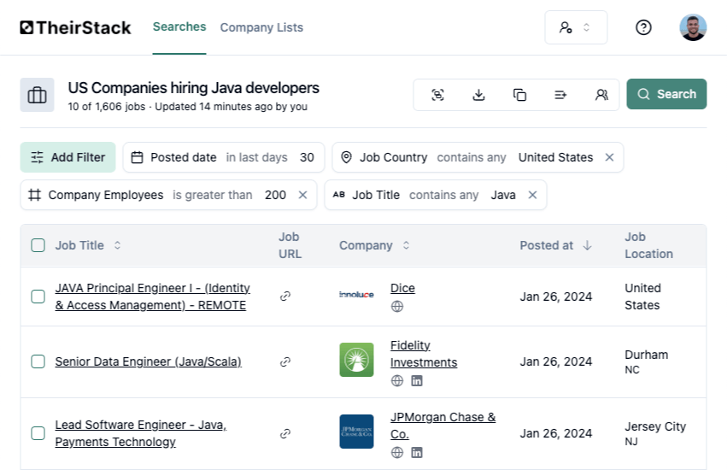
Task: Edit the Posted date filter
Action: pyautogui.click(x=224, y=157)
